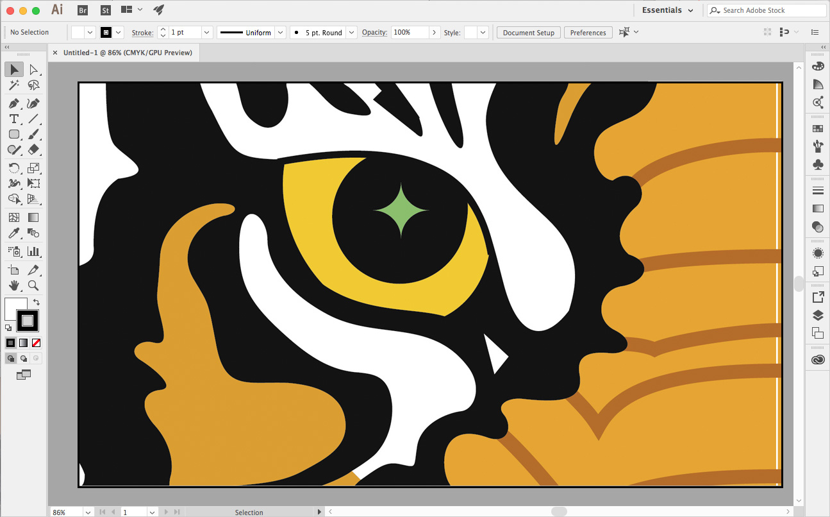Open the Layers panel icon
This screenshot has height=517, width=830.
818,315
